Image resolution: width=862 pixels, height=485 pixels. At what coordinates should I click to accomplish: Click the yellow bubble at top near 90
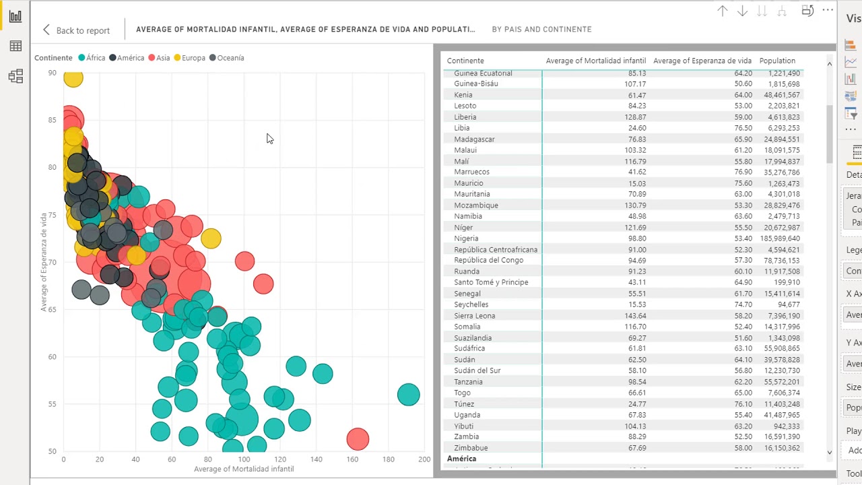pyautogui.click(x=73, y=77)
